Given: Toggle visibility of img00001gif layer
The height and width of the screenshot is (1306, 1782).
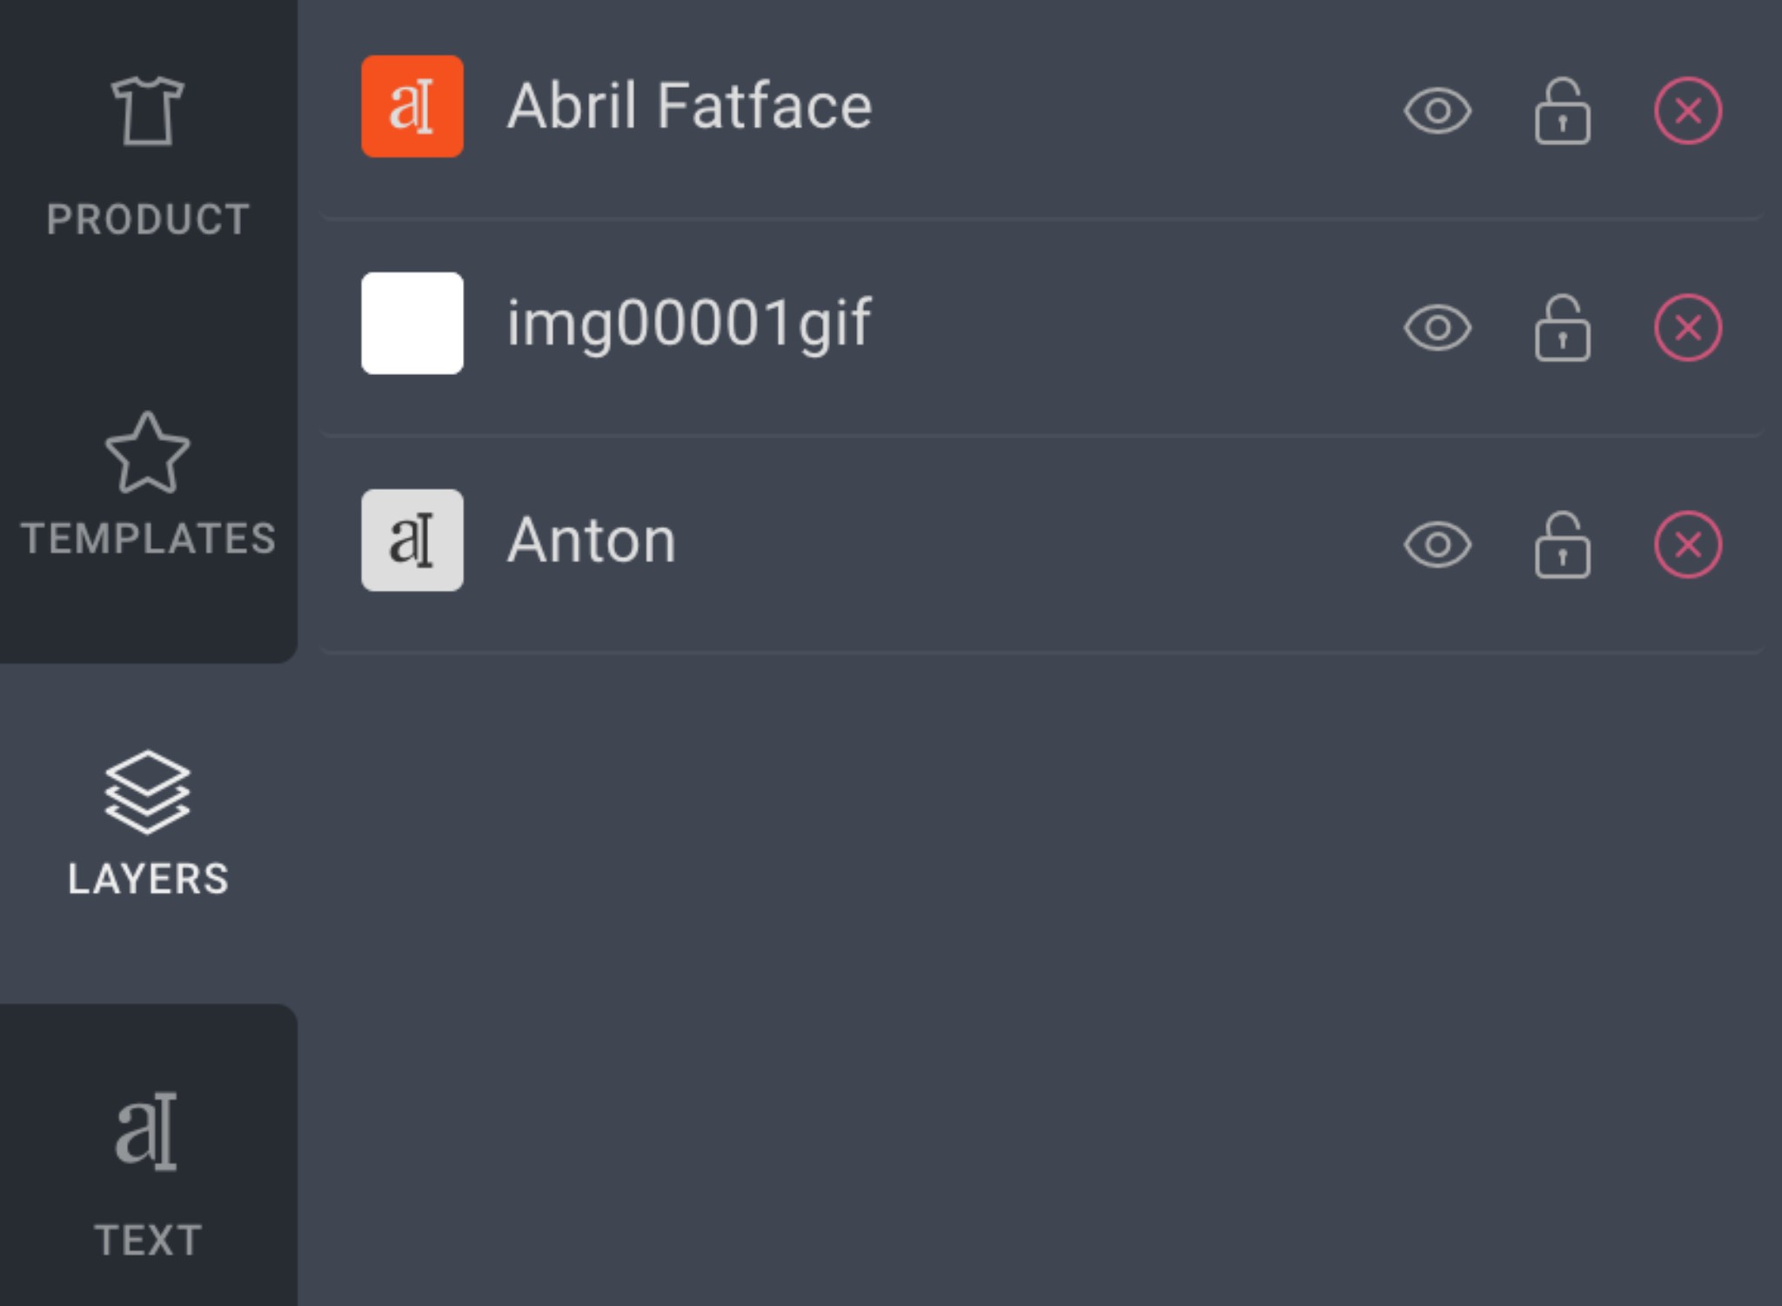Looking at the screenshot, I should click(1437, 328).
